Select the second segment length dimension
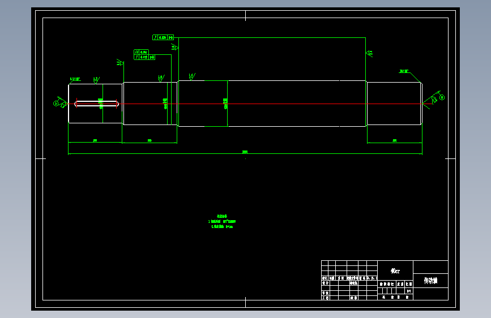 [150, 140]
